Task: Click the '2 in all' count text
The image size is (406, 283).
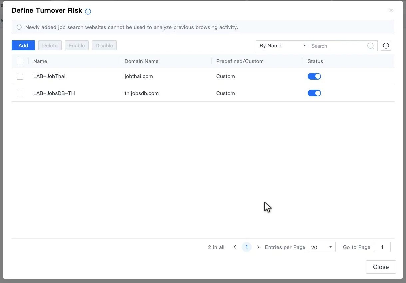Action: (x=216, y=247)
